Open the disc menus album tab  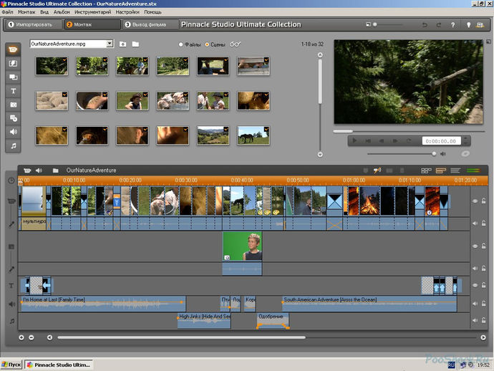coord(13,118)
